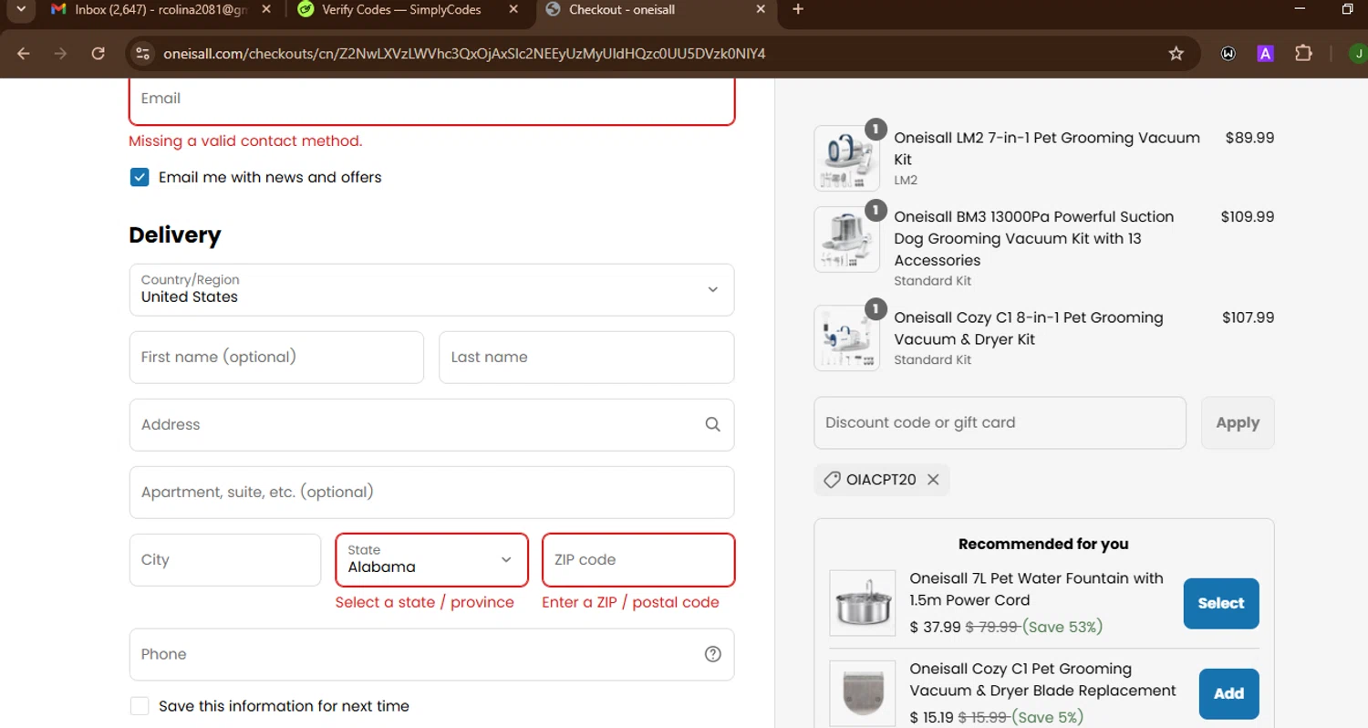This screenshot has width=1368, height=728.
Task: Open the purple A extension
Action: coord(1265,54)
